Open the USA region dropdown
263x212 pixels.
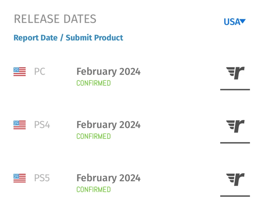point(235,22)
